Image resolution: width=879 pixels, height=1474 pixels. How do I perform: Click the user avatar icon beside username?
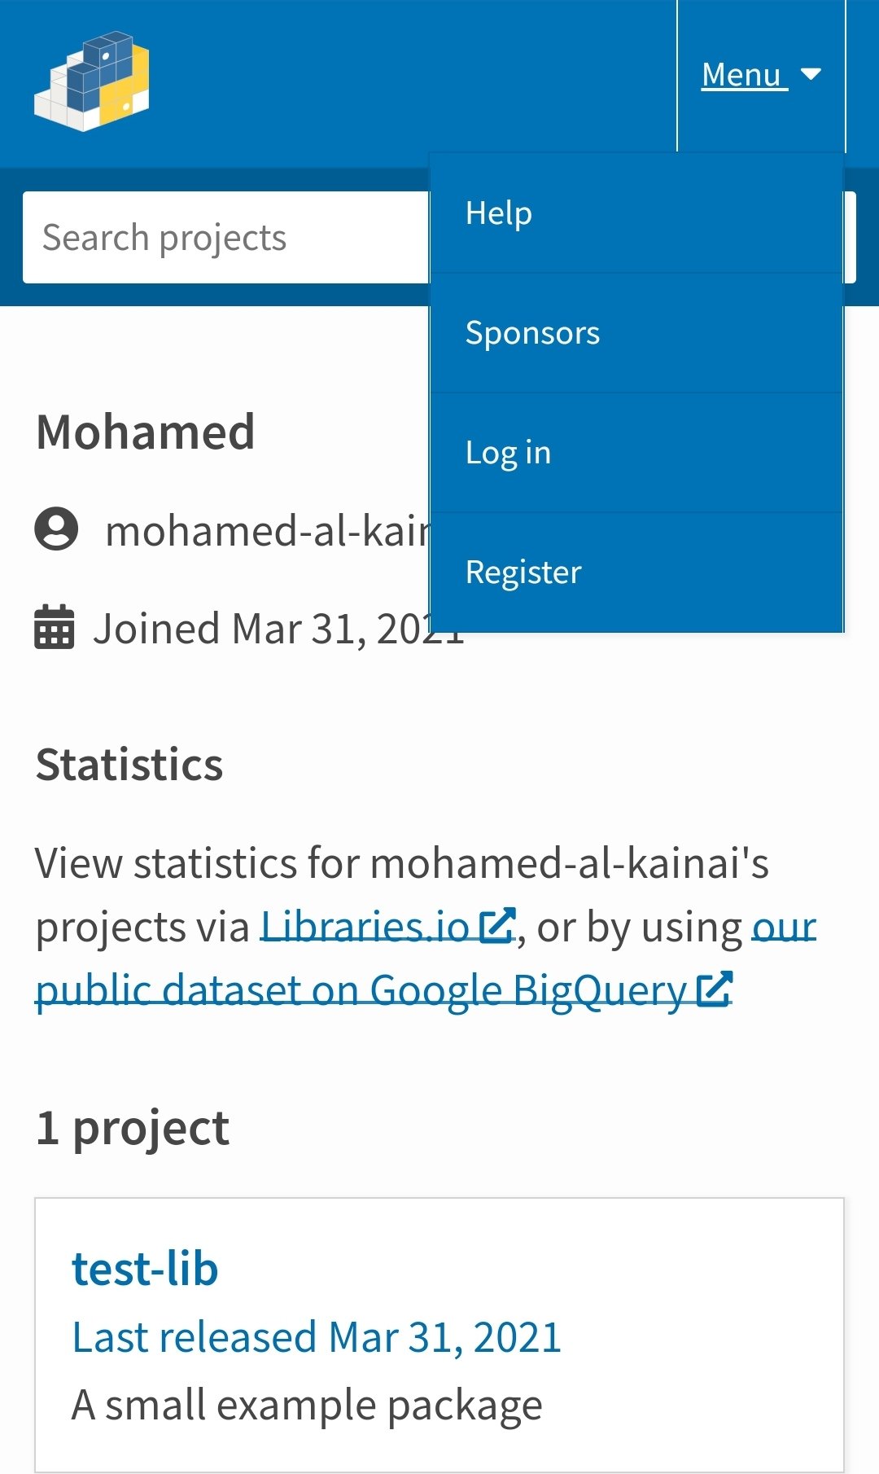56,529
